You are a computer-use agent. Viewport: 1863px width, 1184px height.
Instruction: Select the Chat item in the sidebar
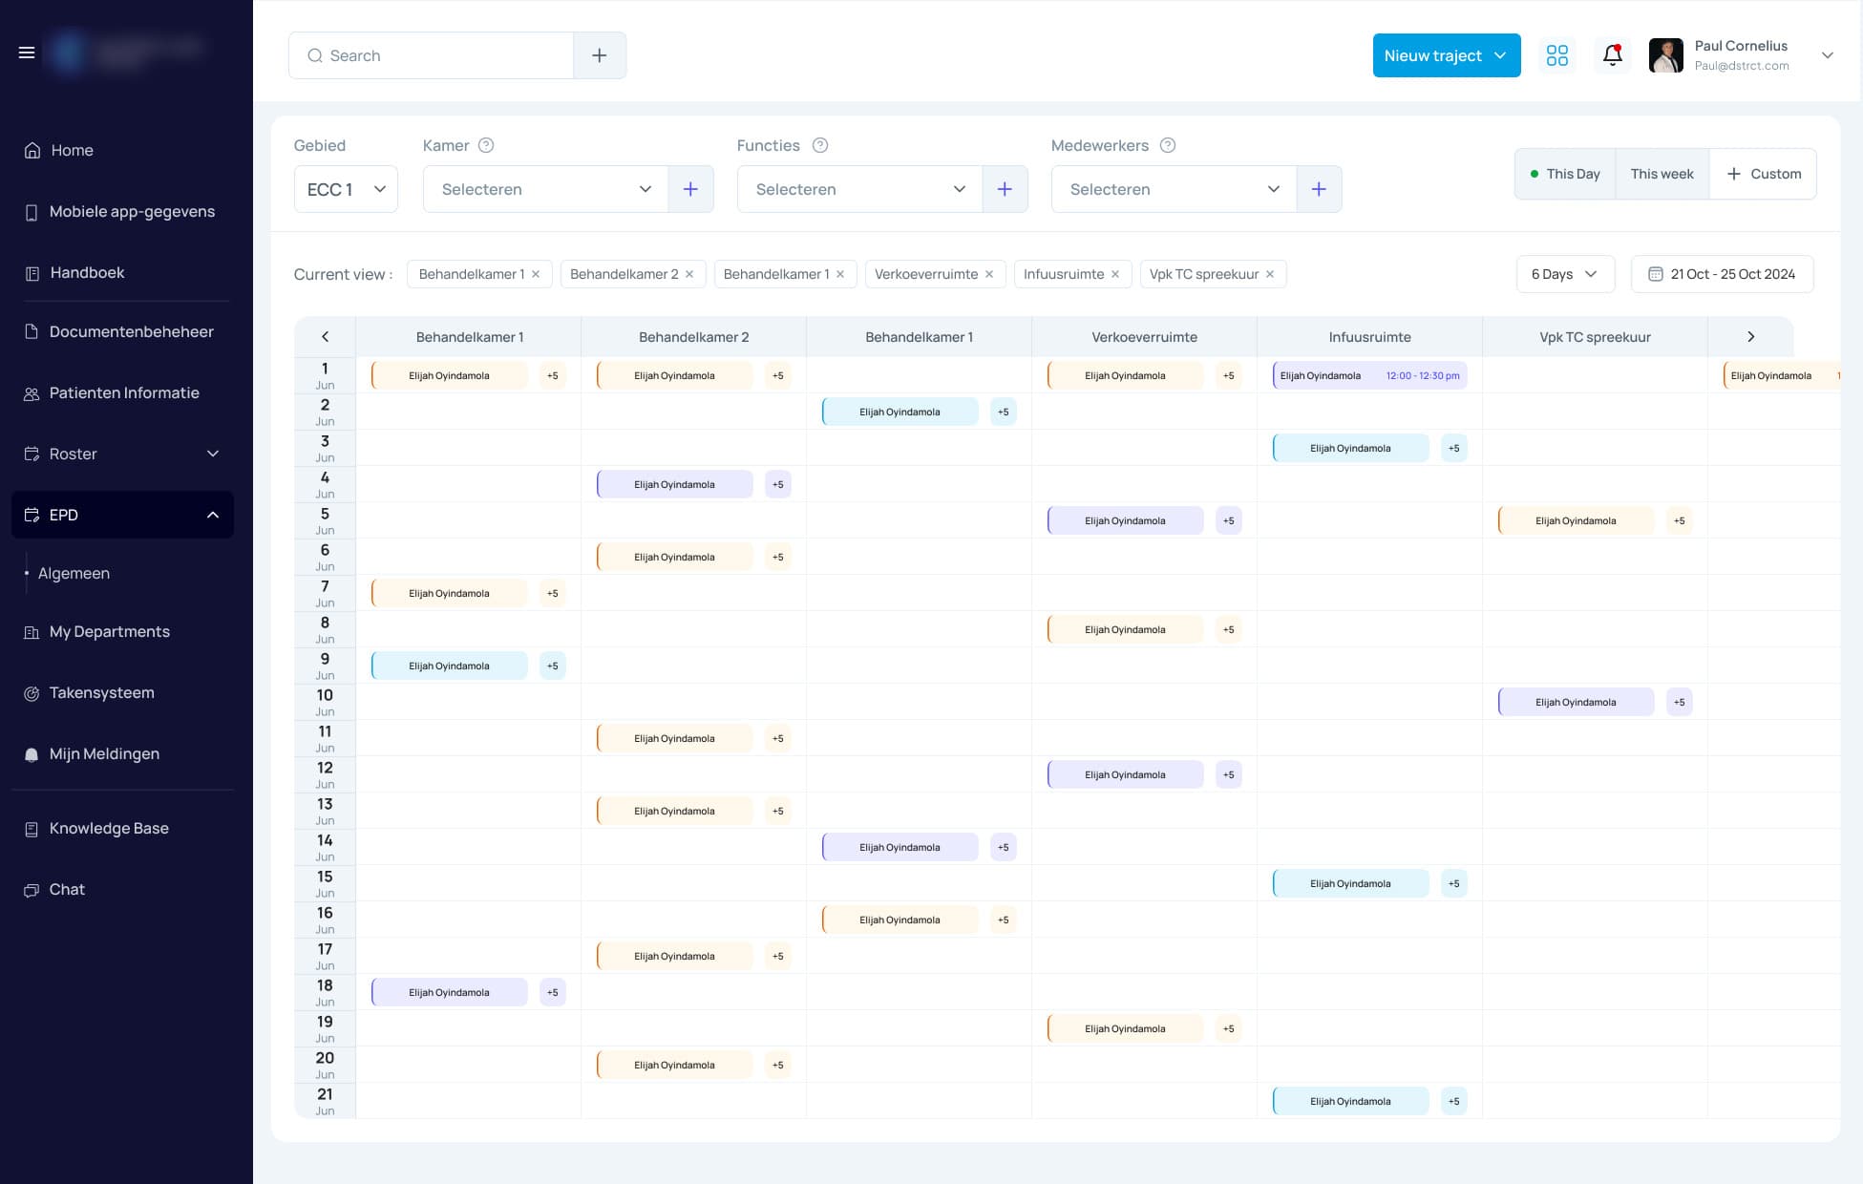click(66, 889)
